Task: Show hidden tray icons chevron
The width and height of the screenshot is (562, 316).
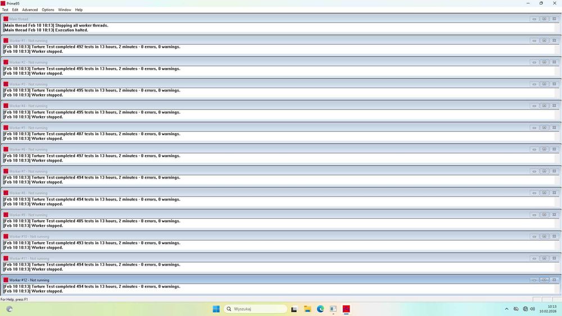Action: click(x=506, y=309)
